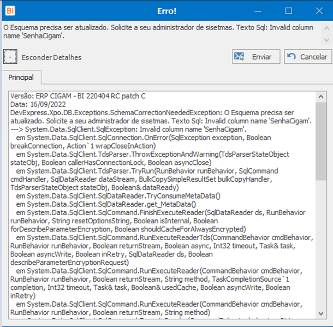The width and height of the screenshot is (333, 327).
Task: Click 'SqlCommand.FinishExecuteReader' stack line
Action: pos(160,212)
